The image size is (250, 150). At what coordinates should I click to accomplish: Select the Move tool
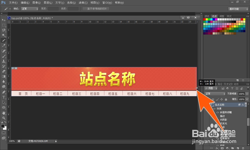tap(4, 20)
